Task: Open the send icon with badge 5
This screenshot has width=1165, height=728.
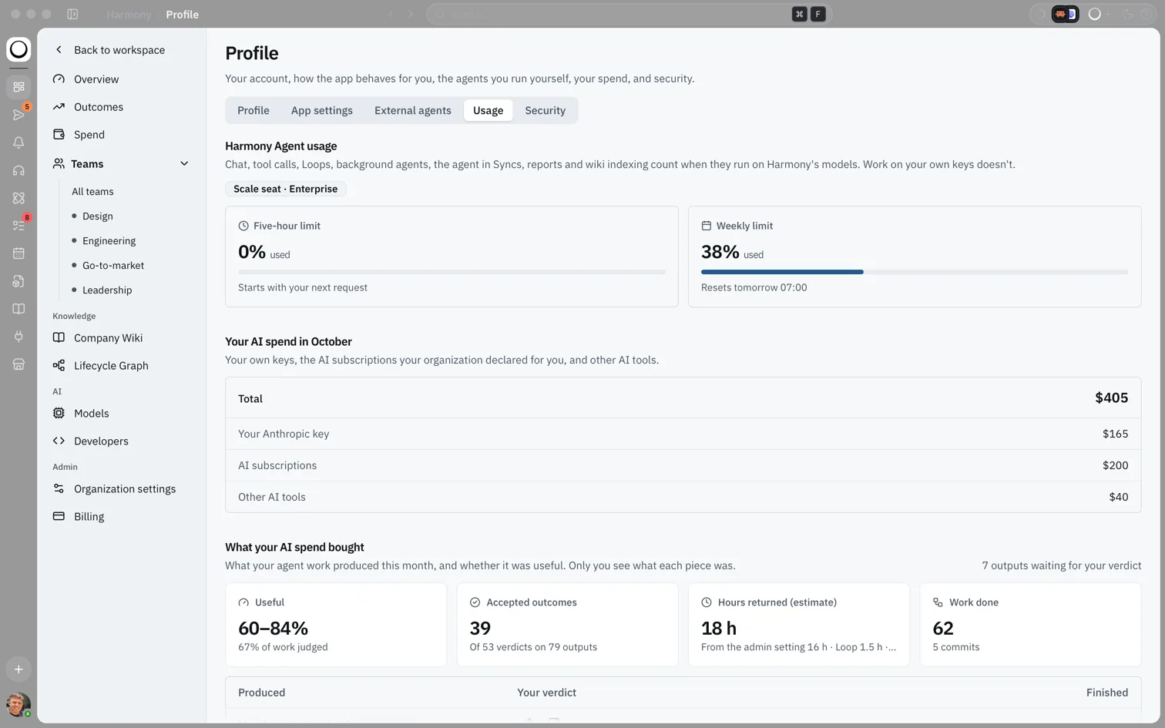Action: [18, 115]
